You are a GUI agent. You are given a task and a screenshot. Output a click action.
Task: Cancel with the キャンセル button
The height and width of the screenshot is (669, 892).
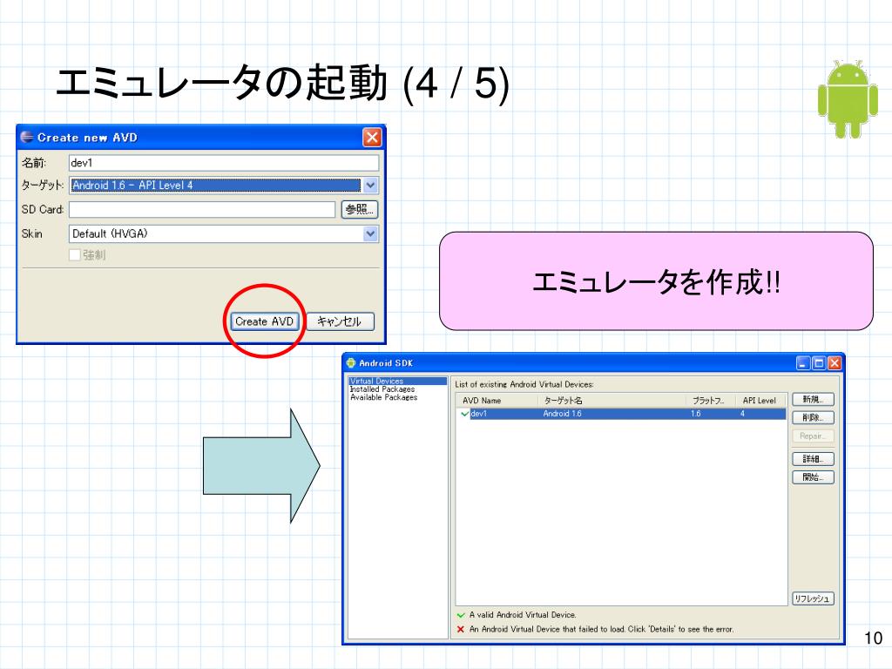coord(341,321)
